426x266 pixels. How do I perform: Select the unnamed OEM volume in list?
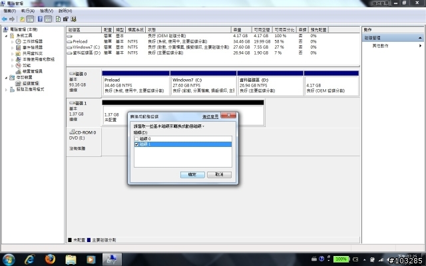point(69,36)
